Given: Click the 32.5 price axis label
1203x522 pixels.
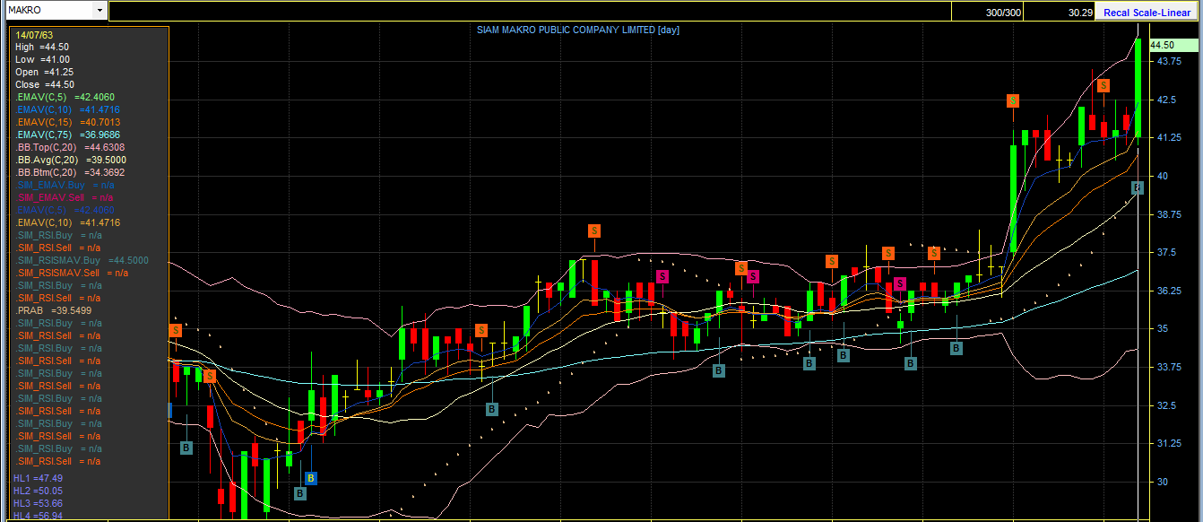Looking at the screenshot, I should tap(1166, 405).
